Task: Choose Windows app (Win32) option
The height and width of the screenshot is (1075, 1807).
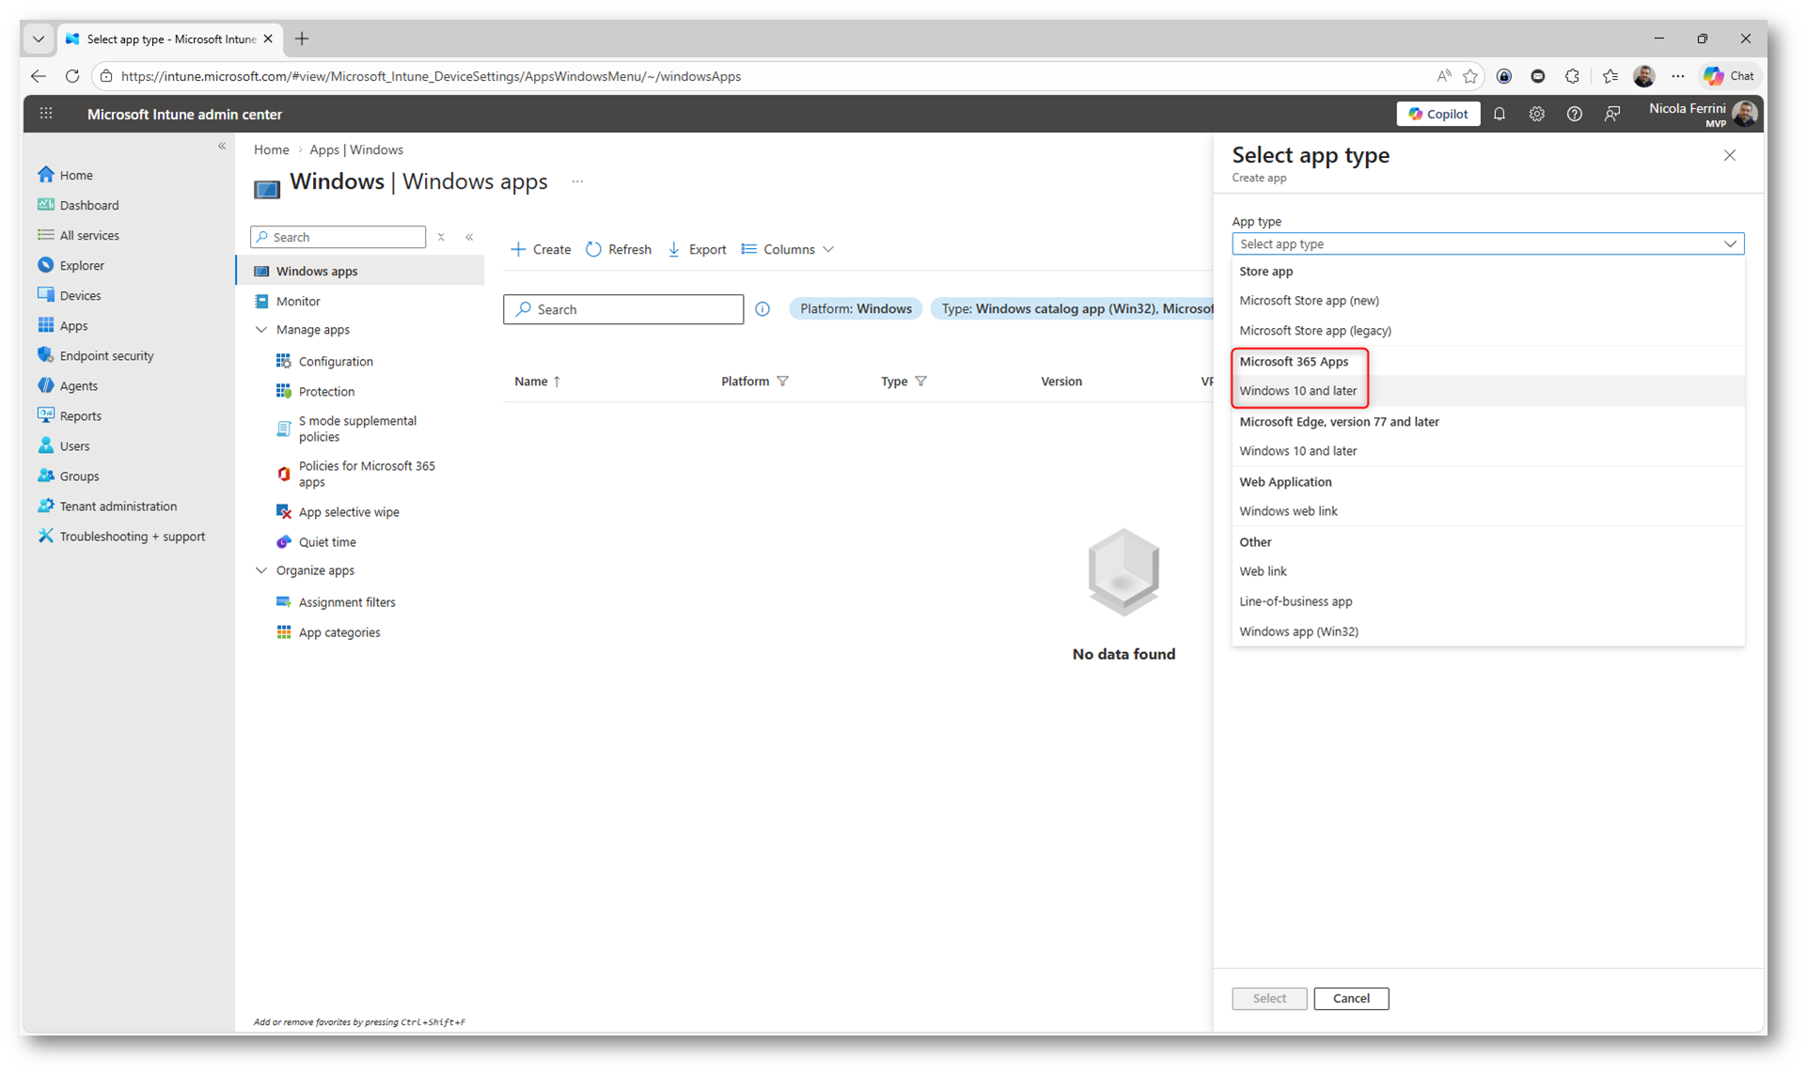Action: [x=1298, y=631]
